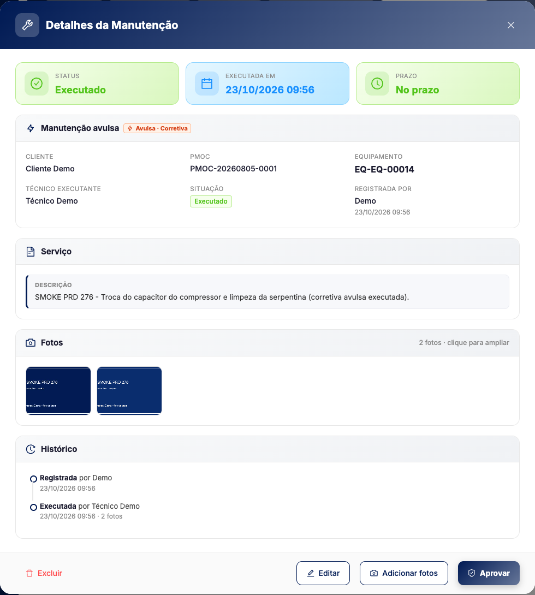This screenshot has width=535, height=595.
Task: Click the Editar button
Action: click(323, 573)
